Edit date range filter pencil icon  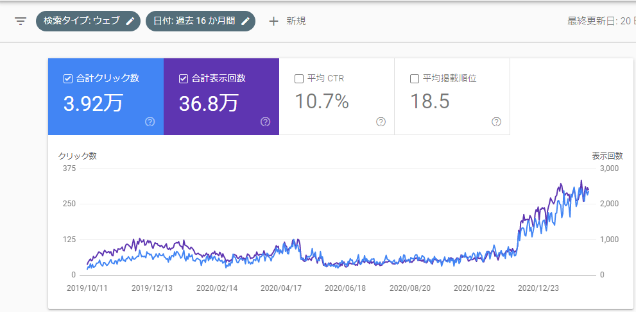click(245, 21)
